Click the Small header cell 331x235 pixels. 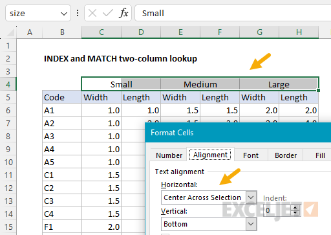121,84
